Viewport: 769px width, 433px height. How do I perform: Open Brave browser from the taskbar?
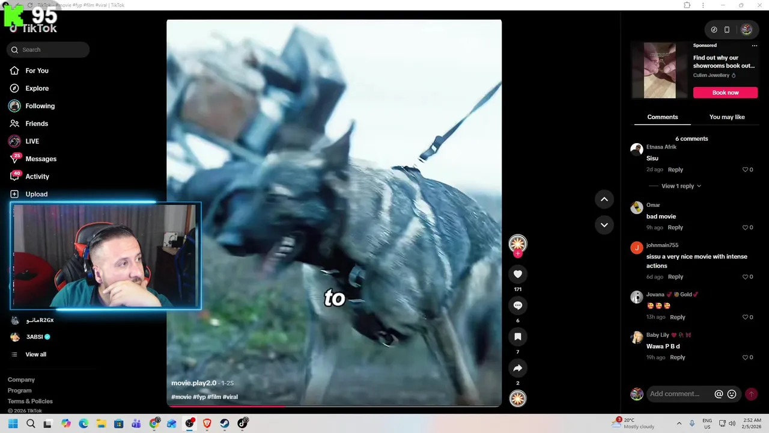click(207, 423)
